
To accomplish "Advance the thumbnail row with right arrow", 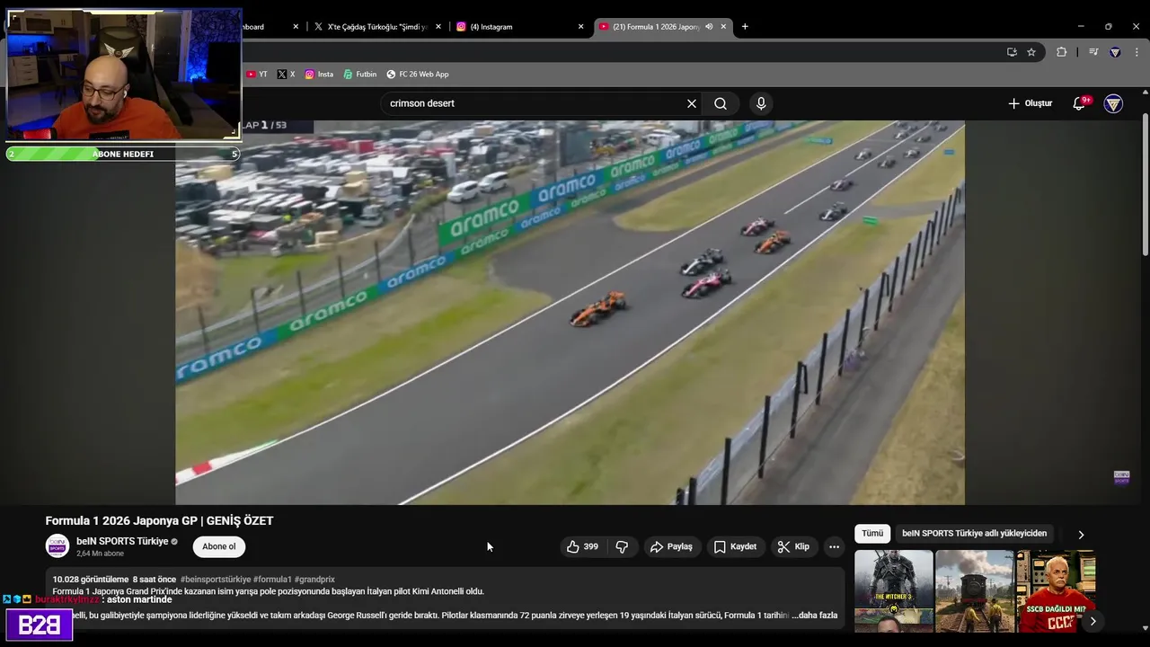I will pyautogui.click(x=1092, y=621).
